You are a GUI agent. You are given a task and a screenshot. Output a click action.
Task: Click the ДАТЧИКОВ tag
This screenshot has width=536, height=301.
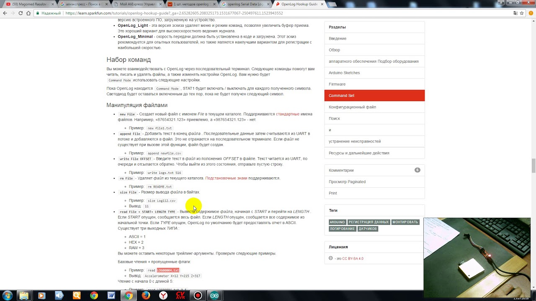pyautogui.click(x=368, y=229)
